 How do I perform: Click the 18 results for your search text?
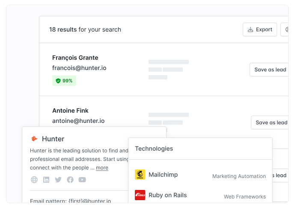(85, 29)
